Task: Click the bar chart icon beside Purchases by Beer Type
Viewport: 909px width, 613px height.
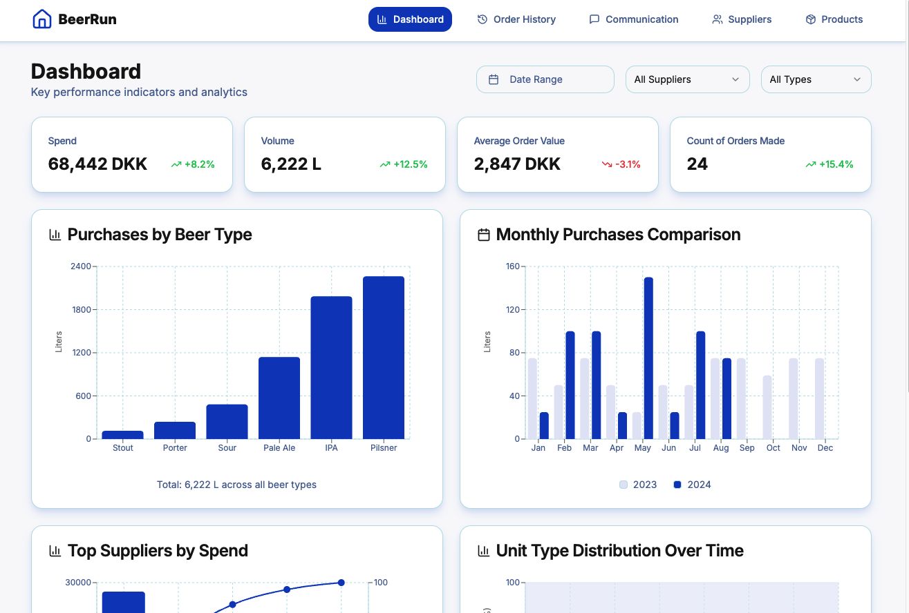Action: pyautogui.click(x=54, y=235)
